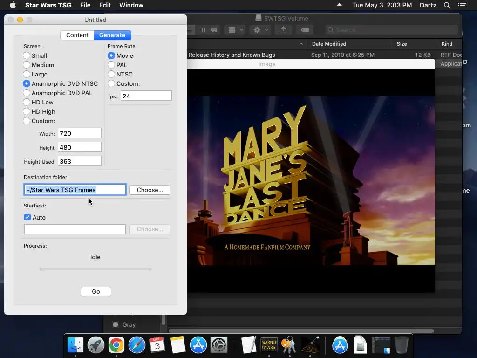The width and height of the screenshot is (477, 358).
Task: Open System Preferences gear in dock
Action: [219, 345]
